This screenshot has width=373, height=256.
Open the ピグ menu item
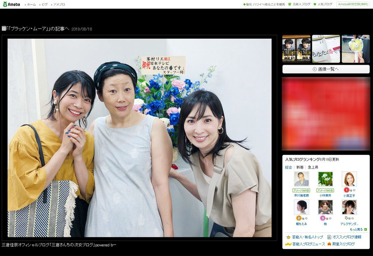pos(44,4)
